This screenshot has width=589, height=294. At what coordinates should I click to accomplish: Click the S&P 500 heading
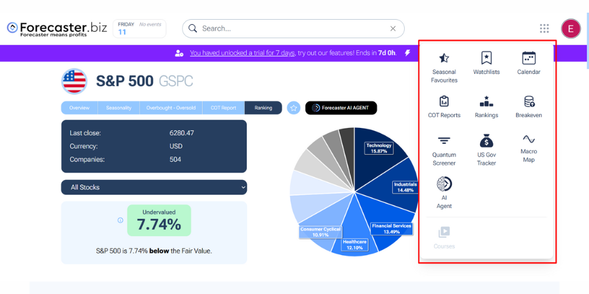[125, 81]
